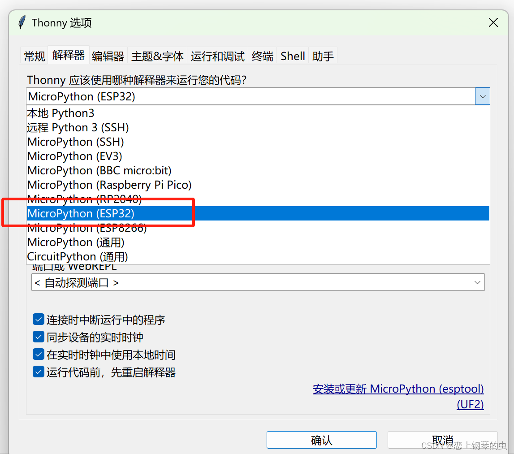Image resolution: width=514 pixels, height=454 pixels.
Task: Switch to the 编辑器 tab
Action: point(108,56)
